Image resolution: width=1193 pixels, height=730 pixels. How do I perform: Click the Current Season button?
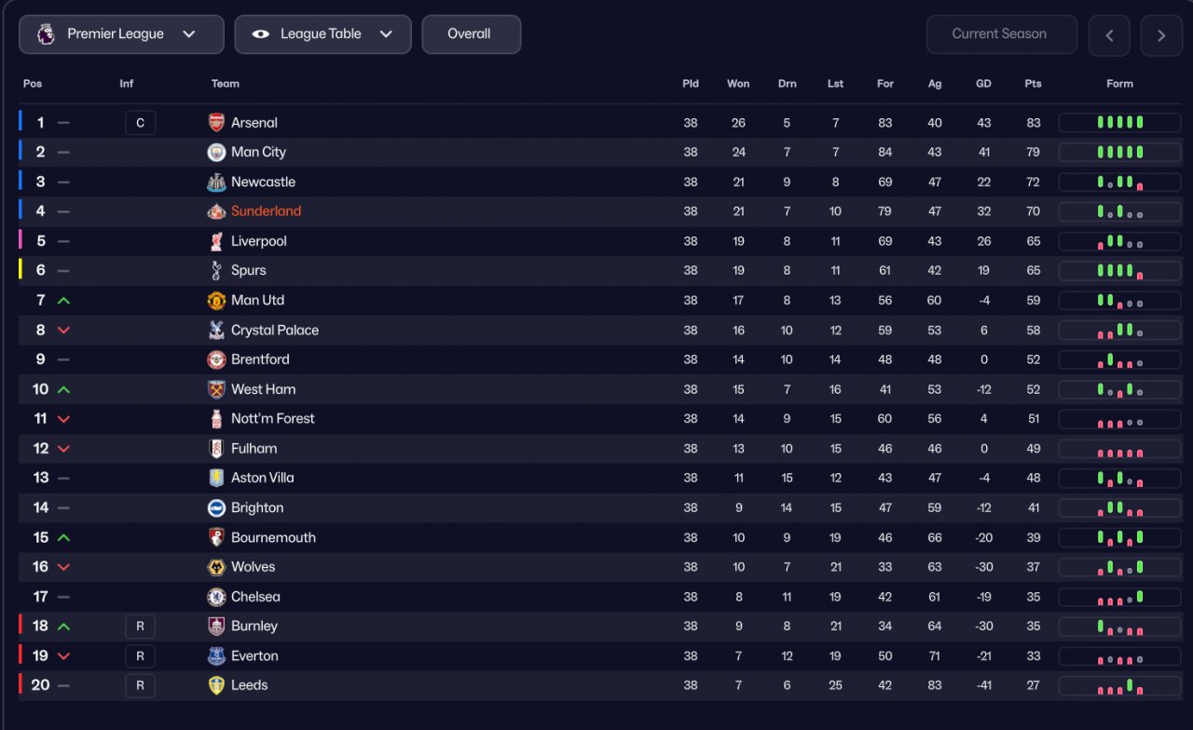click(1001, 34)
